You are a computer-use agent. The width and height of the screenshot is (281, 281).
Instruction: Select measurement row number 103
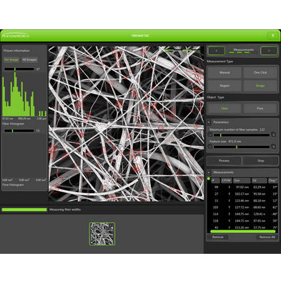pos(242,207)
